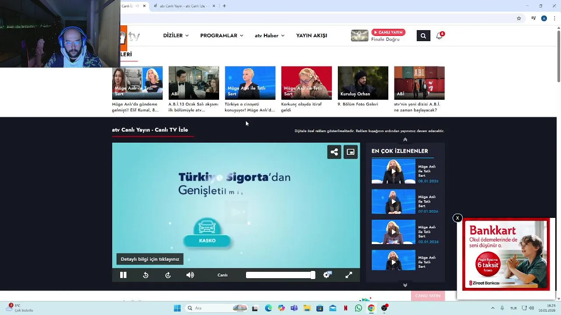Skip forward with the forward icon
Viewport: 561px width, 315px height.
tap(168, 275)
